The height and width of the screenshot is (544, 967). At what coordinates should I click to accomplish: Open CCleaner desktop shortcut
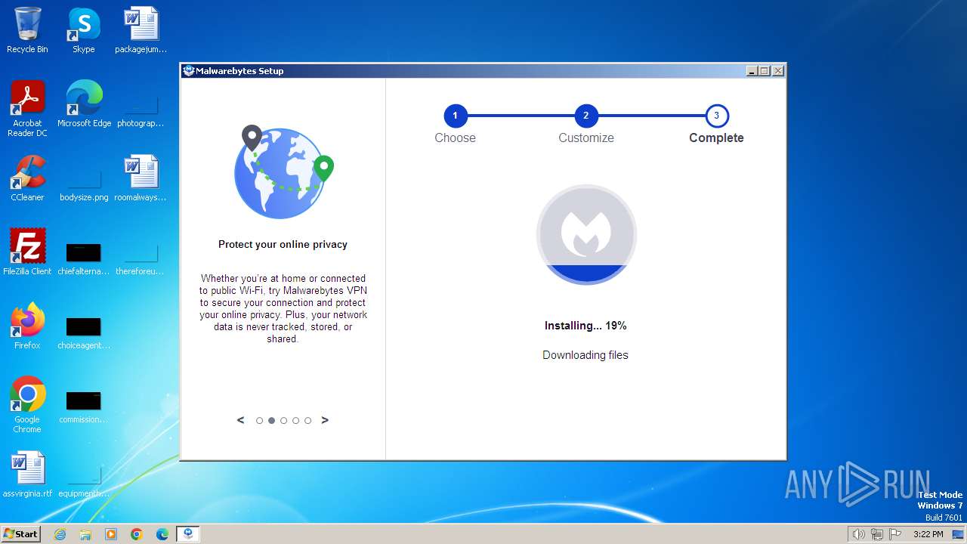[27, 178]
